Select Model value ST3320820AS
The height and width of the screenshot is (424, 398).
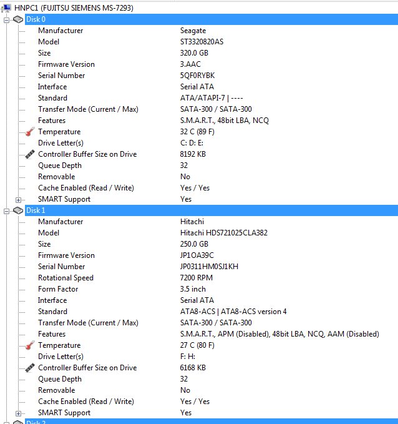tap(202, 42)
